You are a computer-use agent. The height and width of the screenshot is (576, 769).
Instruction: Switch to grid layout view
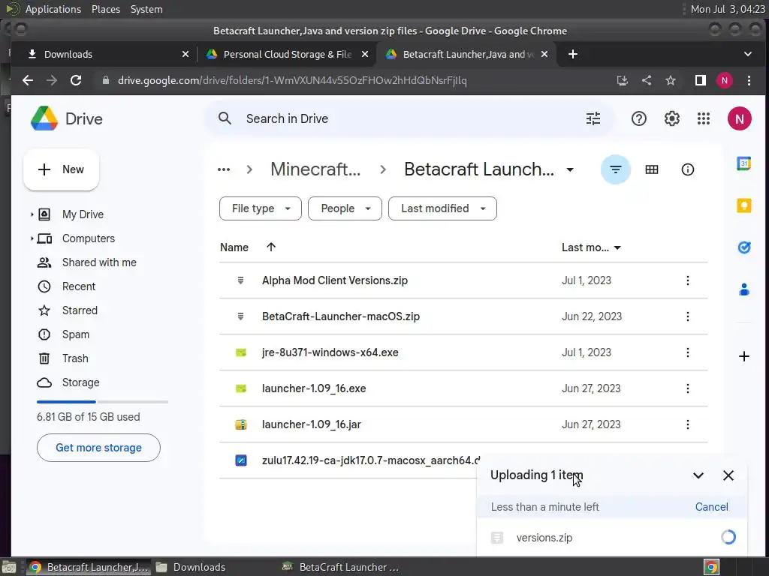pyautogui.click(x=651, y=169)
